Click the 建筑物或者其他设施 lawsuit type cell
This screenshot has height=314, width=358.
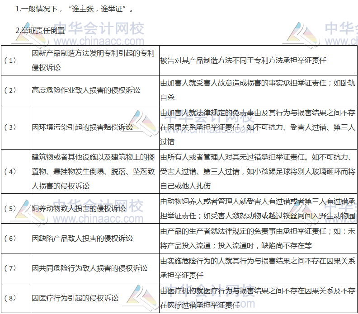93,171
